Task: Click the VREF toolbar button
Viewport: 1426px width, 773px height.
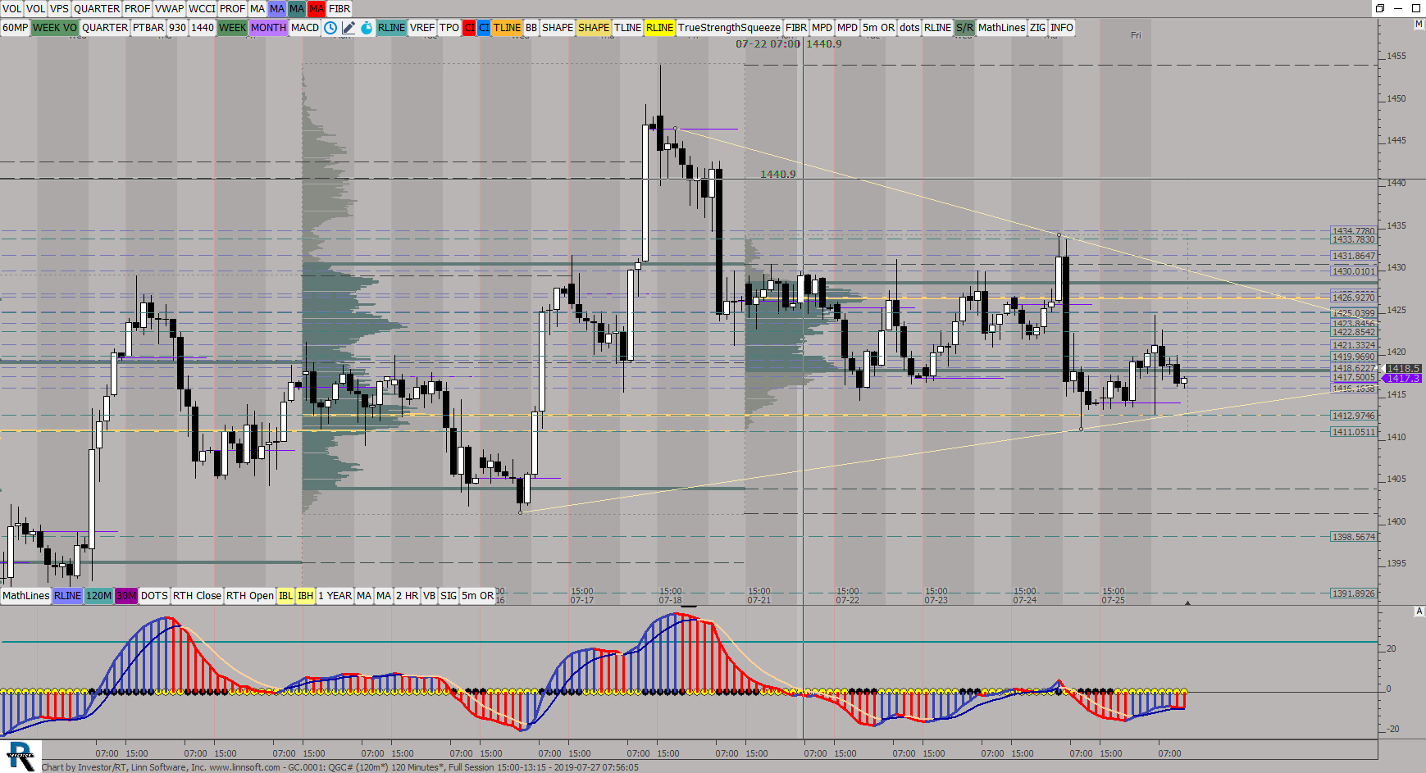Action: (x=422, y=28)
